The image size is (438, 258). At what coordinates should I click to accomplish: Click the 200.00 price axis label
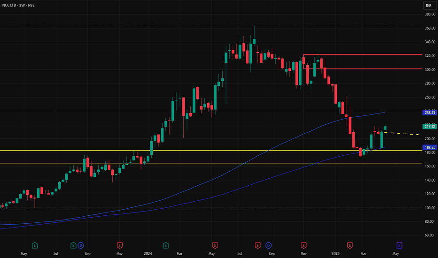click(x=430, y=139)
